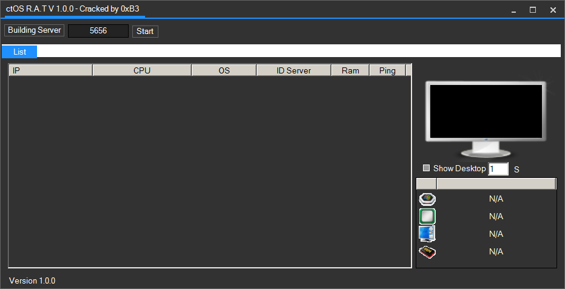Click the Ram column header
This screenshot has height=289, width=565.
[x=350, y=70]
